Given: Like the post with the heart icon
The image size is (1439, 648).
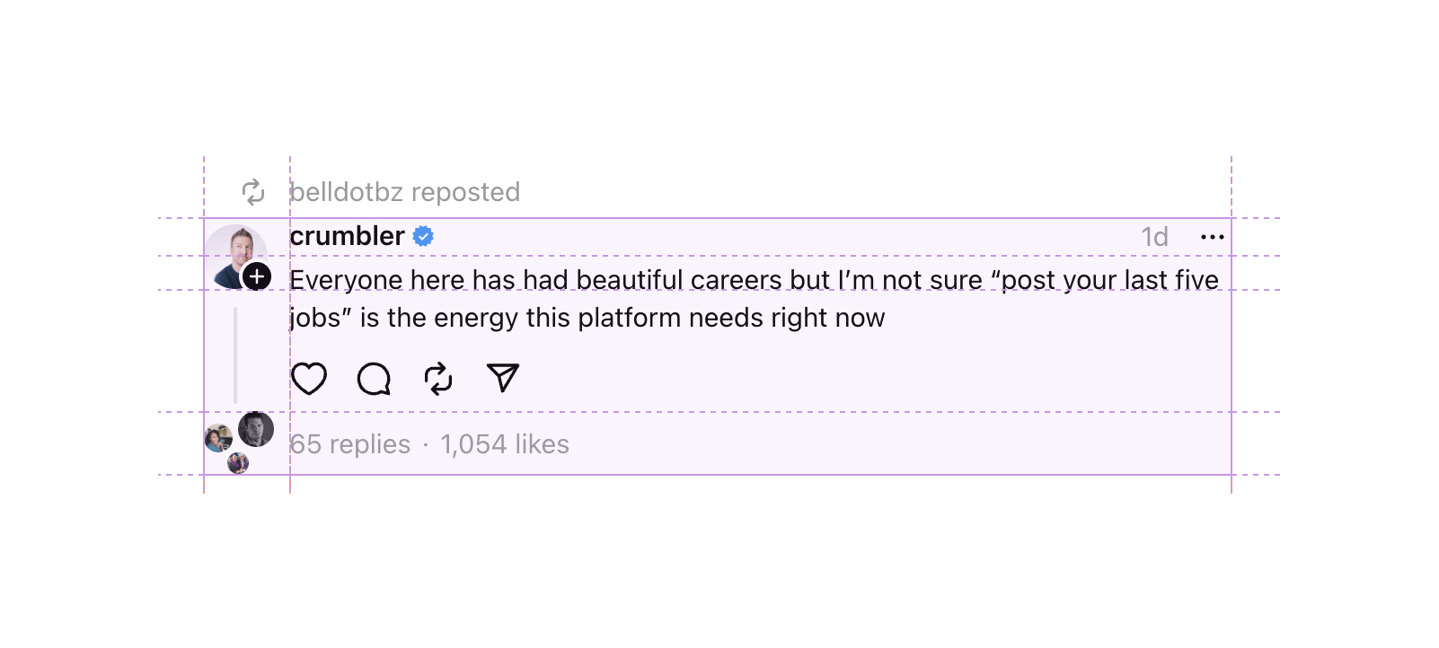Looking at the screenshot, I should tap(309, 379).
